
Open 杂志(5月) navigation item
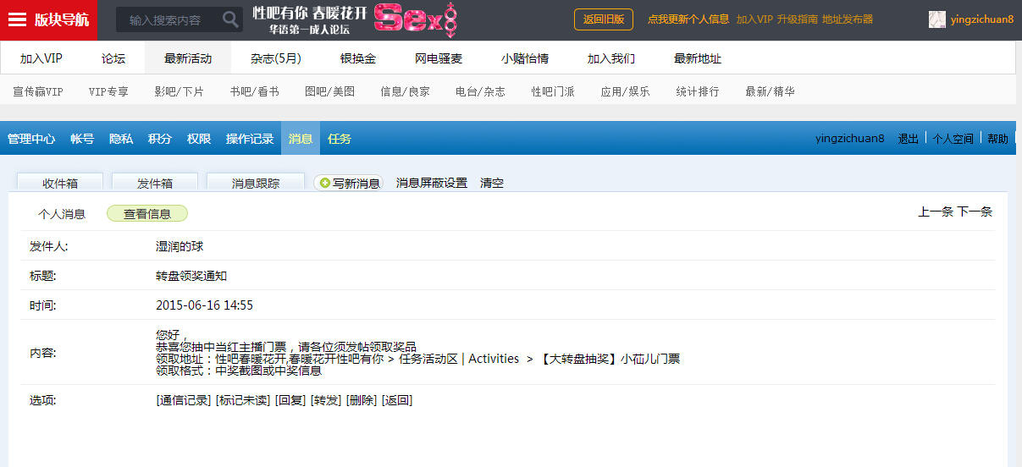tap(276, 58)
